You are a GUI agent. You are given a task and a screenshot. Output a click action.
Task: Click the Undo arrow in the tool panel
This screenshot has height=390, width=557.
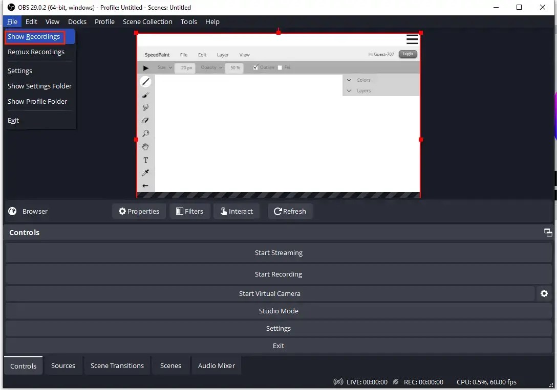click(x=145, y=186)
